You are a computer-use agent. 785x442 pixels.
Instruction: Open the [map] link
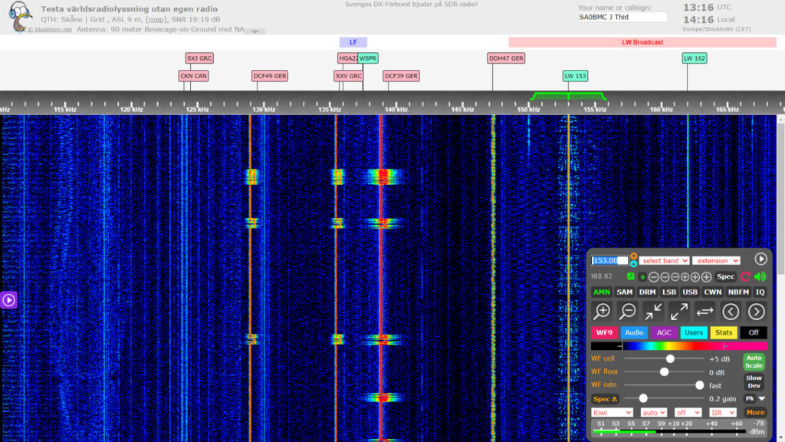155,19
